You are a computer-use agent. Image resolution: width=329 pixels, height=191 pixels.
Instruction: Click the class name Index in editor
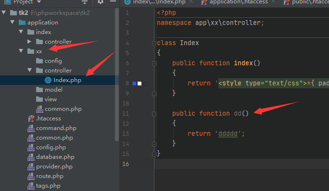189,43
